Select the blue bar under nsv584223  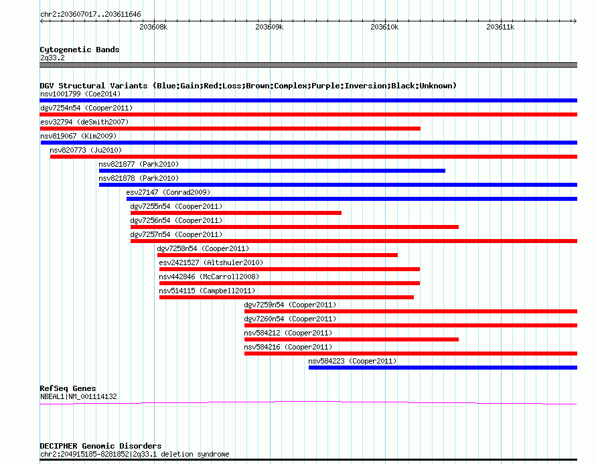[x=443, y=368]
